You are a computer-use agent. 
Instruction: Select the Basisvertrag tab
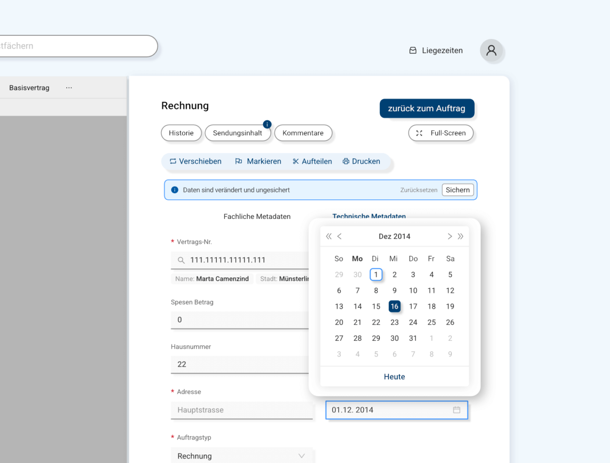29,88
